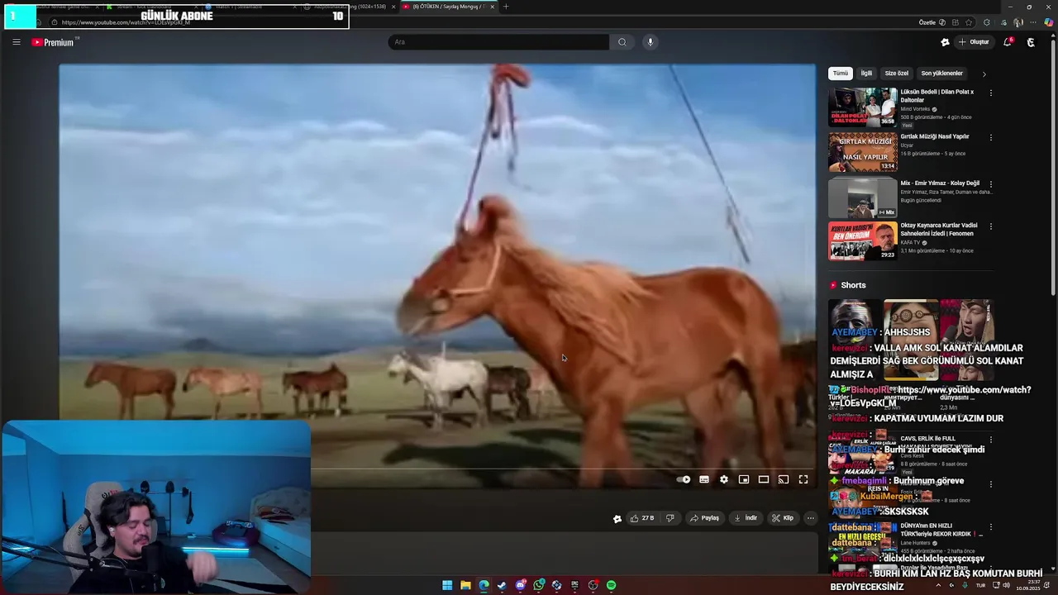
Task: Open the Copilot sidebar icon
Action: point(1049,22)
